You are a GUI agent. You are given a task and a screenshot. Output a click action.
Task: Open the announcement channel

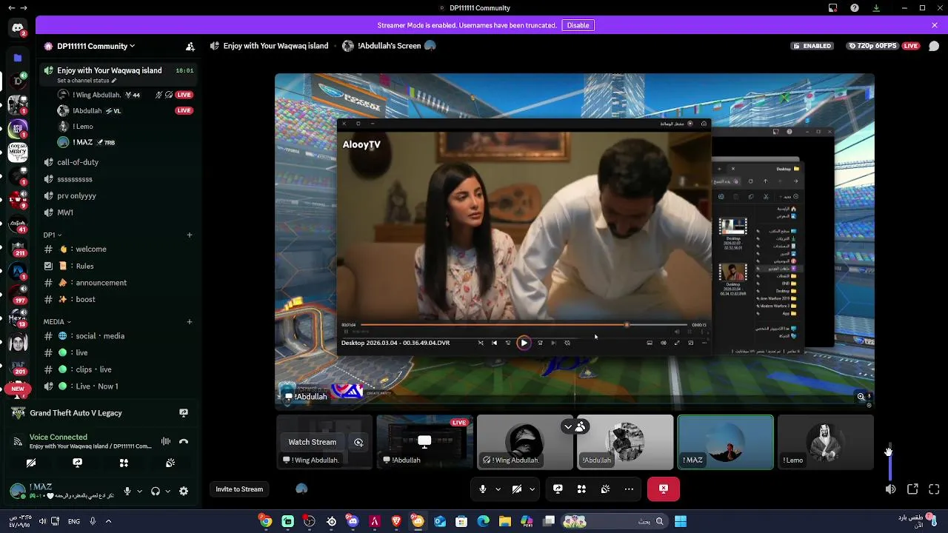point(118,283)
